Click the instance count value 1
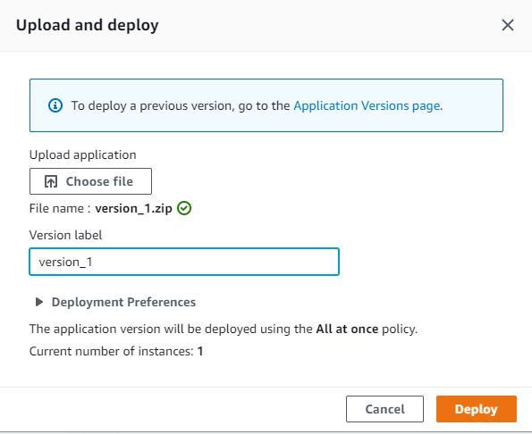The image size is (532, 434). click(x=200, y=351)
